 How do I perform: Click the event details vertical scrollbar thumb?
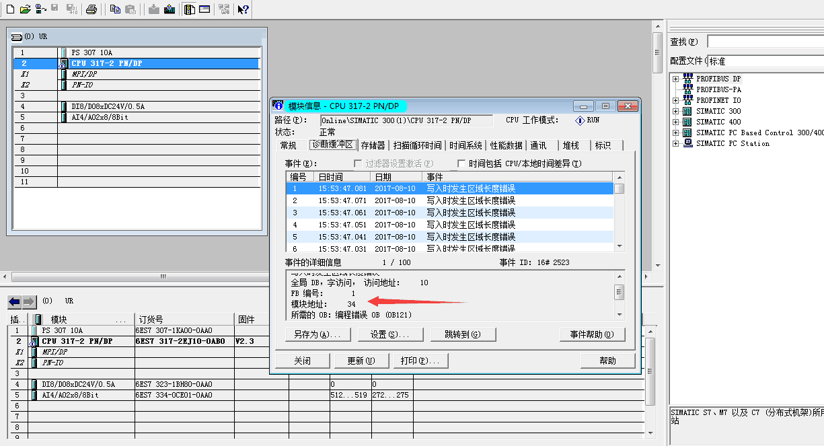coord(619,292)
